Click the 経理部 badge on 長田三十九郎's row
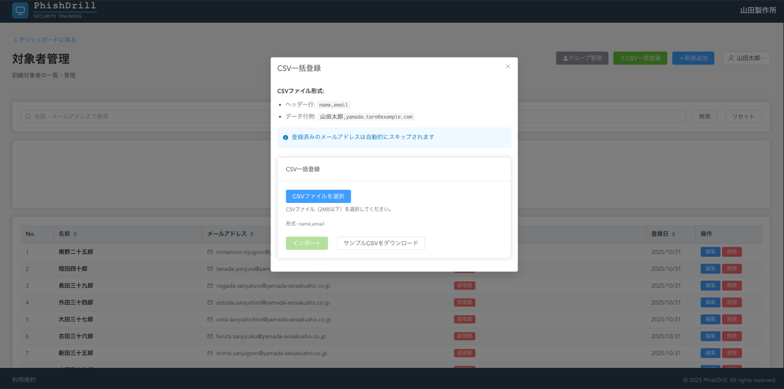 tap(465, 285)
